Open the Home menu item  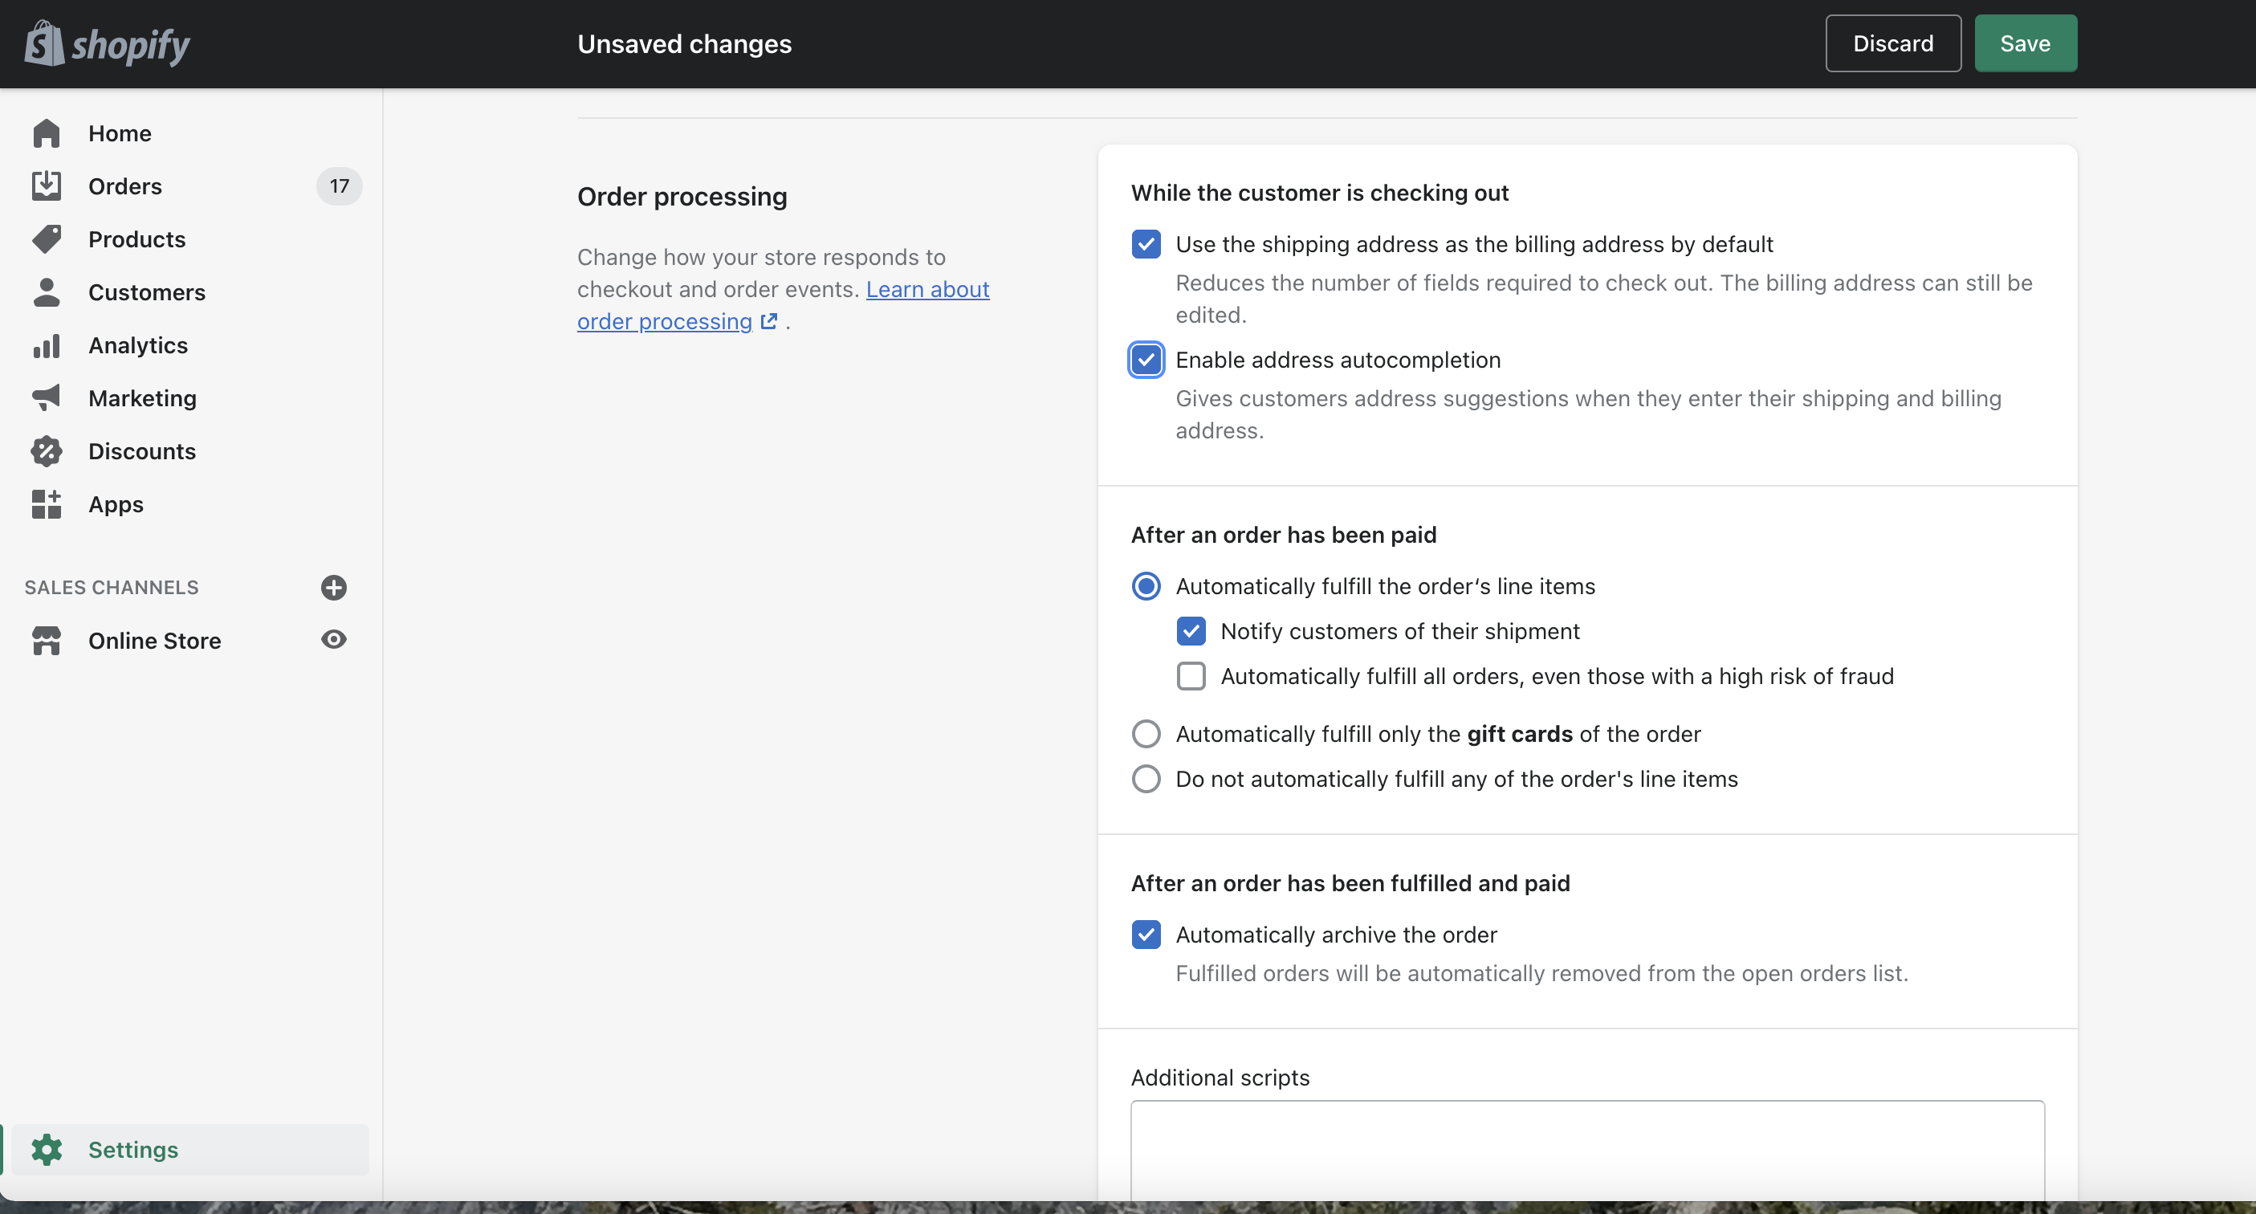click(x=120, y=133)
